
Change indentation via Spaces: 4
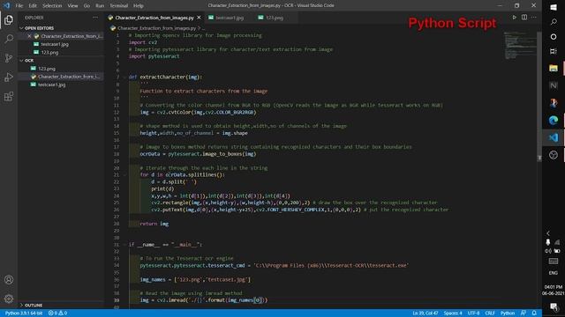tap(453, 313)
